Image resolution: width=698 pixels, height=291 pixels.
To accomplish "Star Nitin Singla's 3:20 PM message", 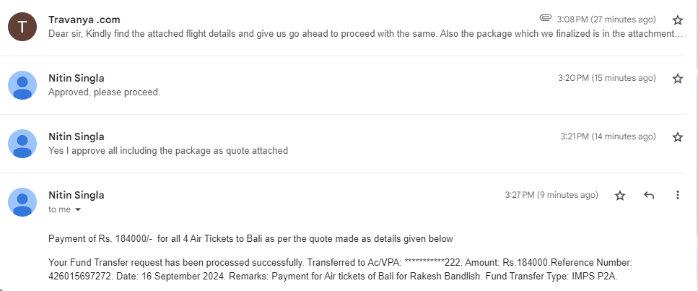I will coord(677,79).
